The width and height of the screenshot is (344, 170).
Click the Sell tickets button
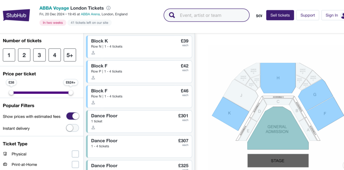click(x=280, y=15)
